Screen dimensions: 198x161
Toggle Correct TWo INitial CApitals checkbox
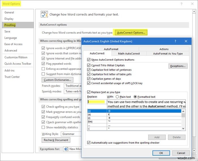coord(89,65)
